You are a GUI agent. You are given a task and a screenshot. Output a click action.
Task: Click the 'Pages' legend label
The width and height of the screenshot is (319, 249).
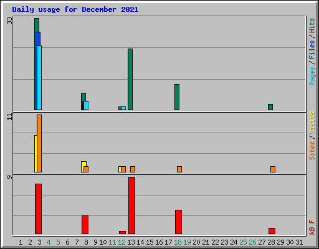tap(312, 76)
